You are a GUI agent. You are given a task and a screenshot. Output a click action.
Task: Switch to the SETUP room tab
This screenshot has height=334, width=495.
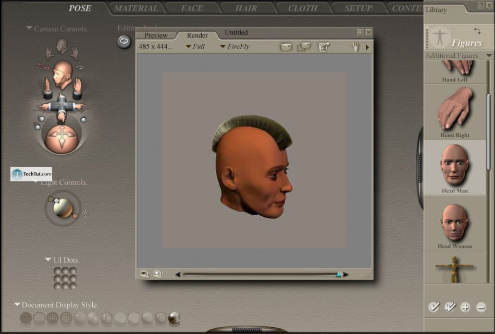click(358, 8)
